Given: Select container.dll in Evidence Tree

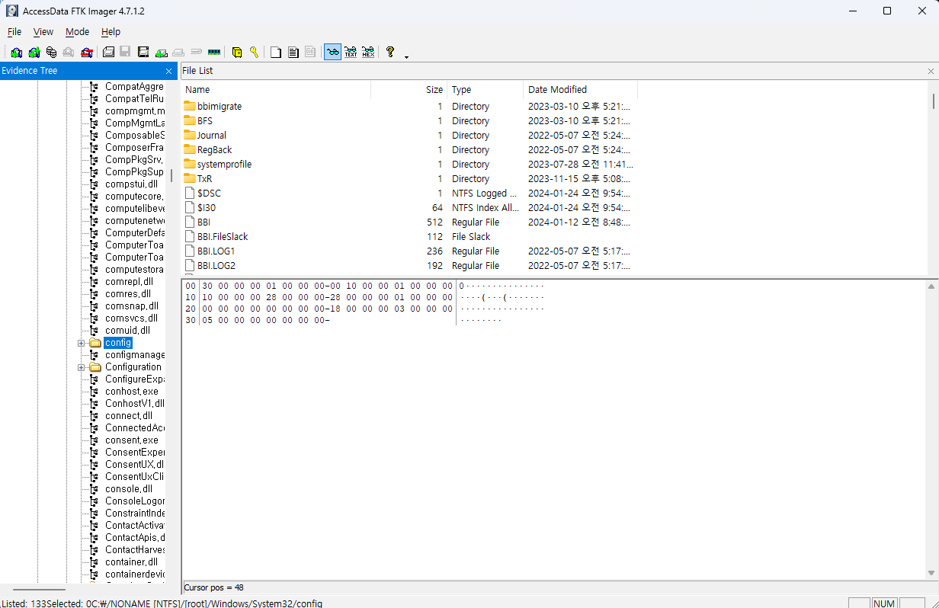Looking at the screenshot, I should click(131, 562).
